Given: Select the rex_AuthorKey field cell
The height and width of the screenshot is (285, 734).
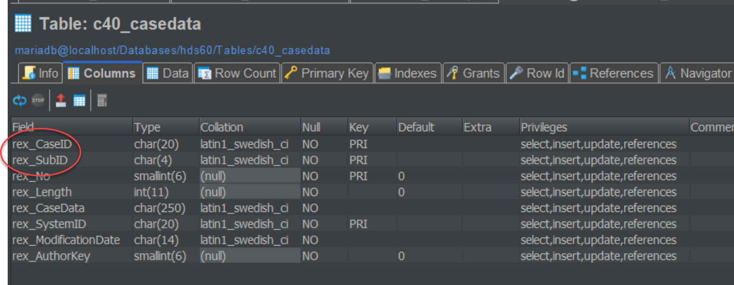Looking at the screenshot, I should (72, 256).
